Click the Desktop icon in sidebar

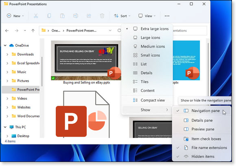14,136
